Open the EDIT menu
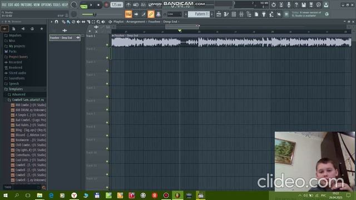Viewport: 356px width, 200px height. 11,4
